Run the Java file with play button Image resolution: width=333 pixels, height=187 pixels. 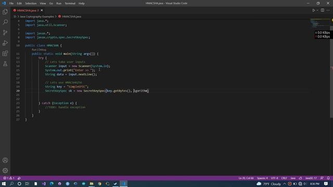click(x=313, y=10)
